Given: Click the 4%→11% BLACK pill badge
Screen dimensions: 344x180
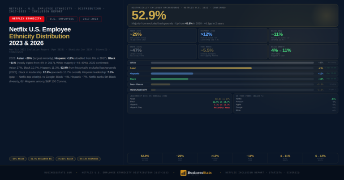Looking at the screenshot, I should coord(65,159).
